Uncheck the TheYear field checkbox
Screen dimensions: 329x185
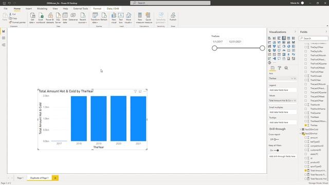click(x=306, y=125)
